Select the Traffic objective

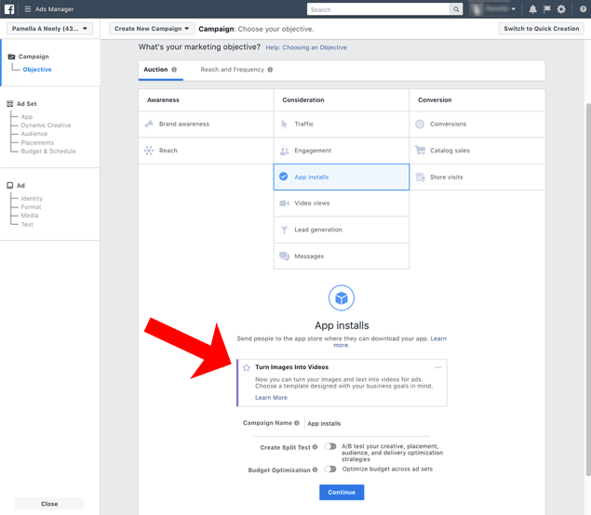point(342,125)
